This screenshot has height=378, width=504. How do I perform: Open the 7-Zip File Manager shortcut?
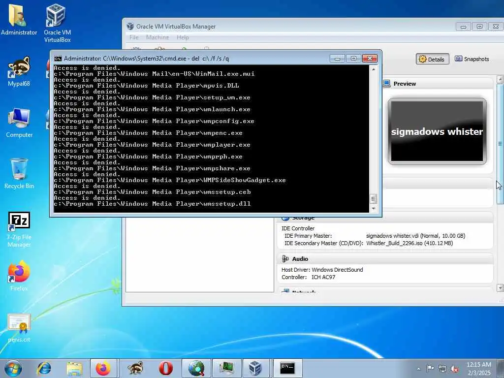tap(19, 229)
